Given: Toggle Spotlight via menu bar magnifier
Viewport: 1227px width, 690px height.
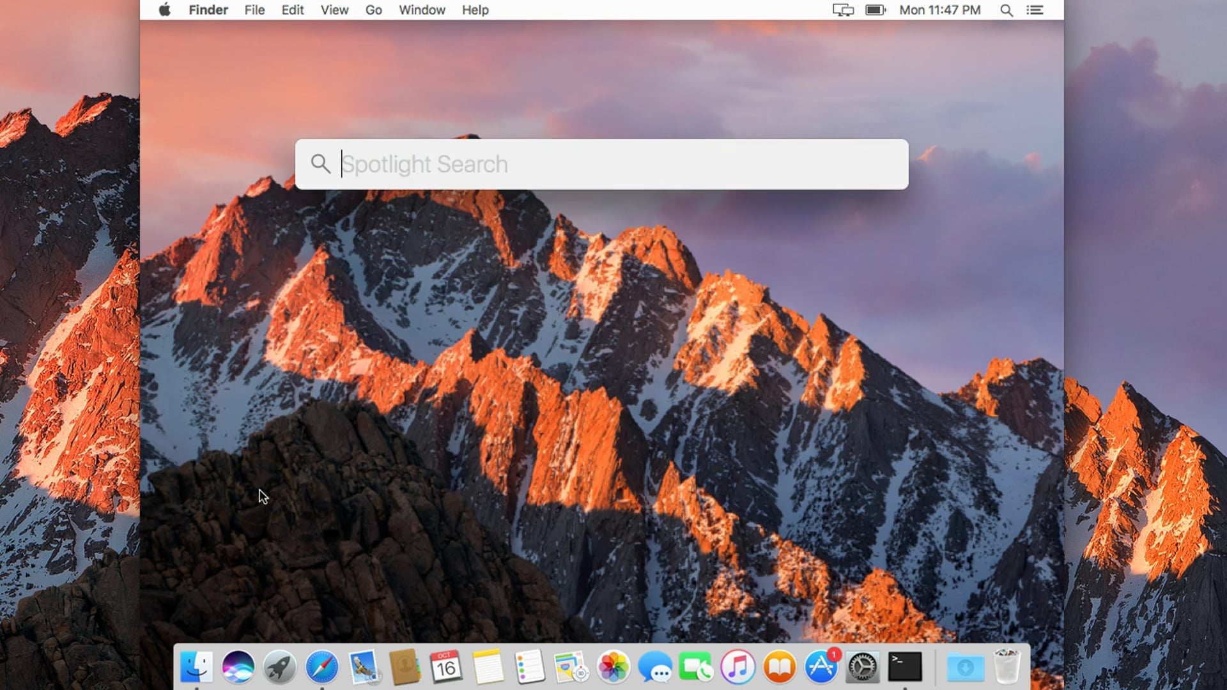Looking at the screenshot, I should coord(1007,10).
